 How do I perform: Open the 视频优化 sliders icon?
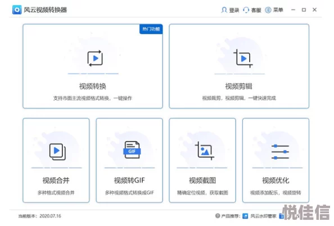coord(280,152)
